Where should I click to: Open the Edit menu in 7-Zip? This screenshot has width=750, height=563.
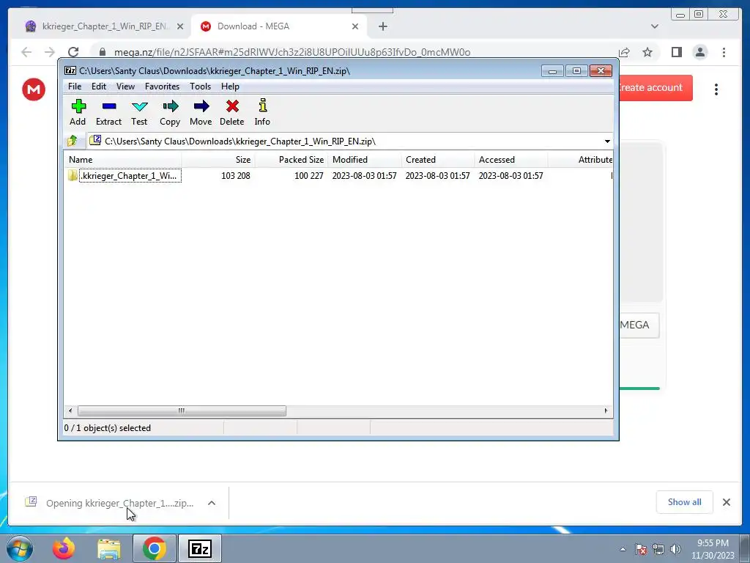click(99, 87)
